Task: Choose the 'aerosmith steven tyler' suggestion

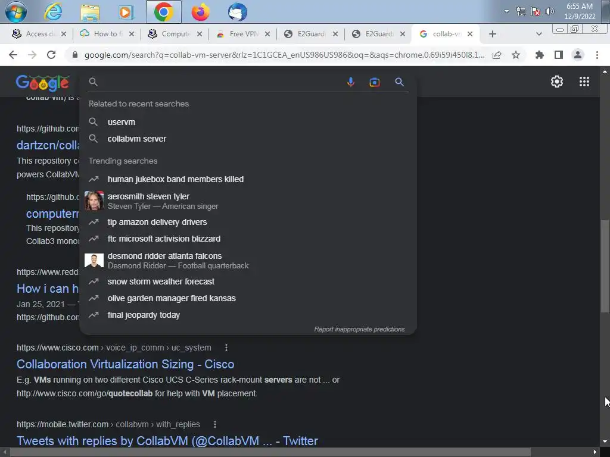Action: click(x=248, y=201)
